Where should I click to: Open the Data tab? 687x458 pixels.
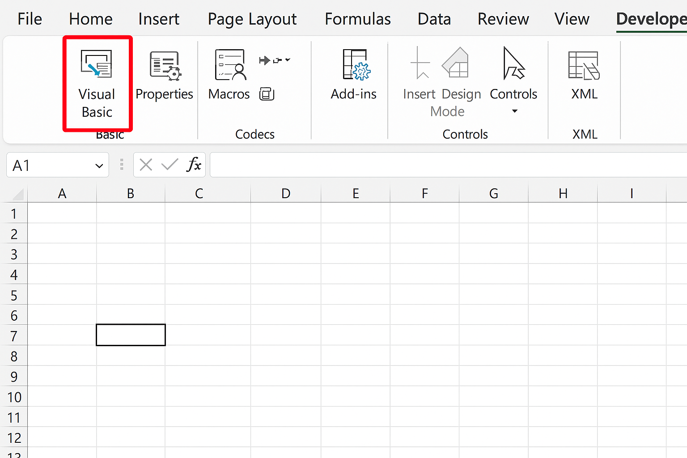coord(434,19)
